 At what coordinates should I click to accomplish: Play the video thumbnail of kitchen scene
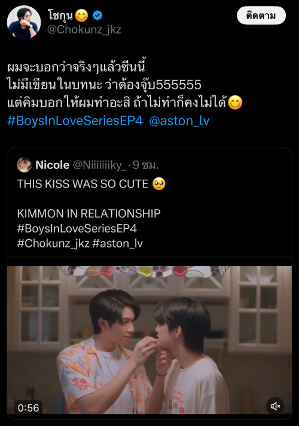149,340
